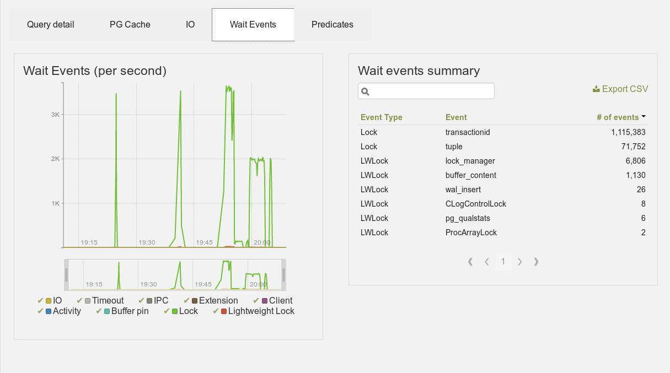Open the Predicates tab
Image resolution: width=670 pixels, height=373 pixels.
click(x=333, y=24)
